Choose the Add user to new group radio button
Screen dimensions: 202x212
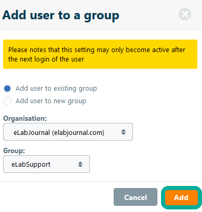(7, 101)
